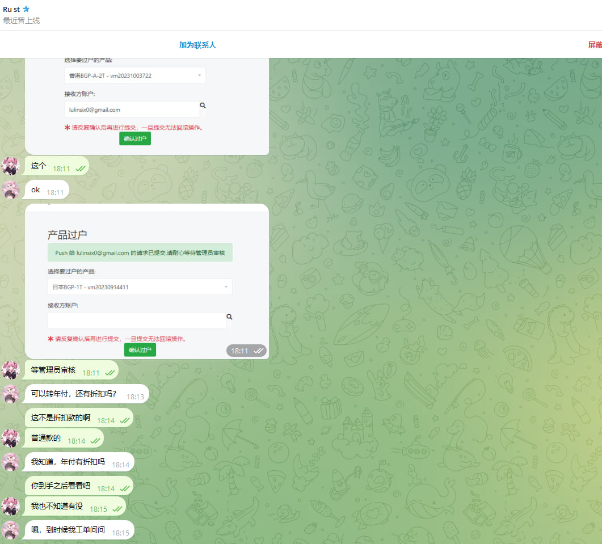Click the green Push 给 lulinsix0@gmail.com notice banner
This screenshot has width=602, height=544.
[x=140, y=252]
